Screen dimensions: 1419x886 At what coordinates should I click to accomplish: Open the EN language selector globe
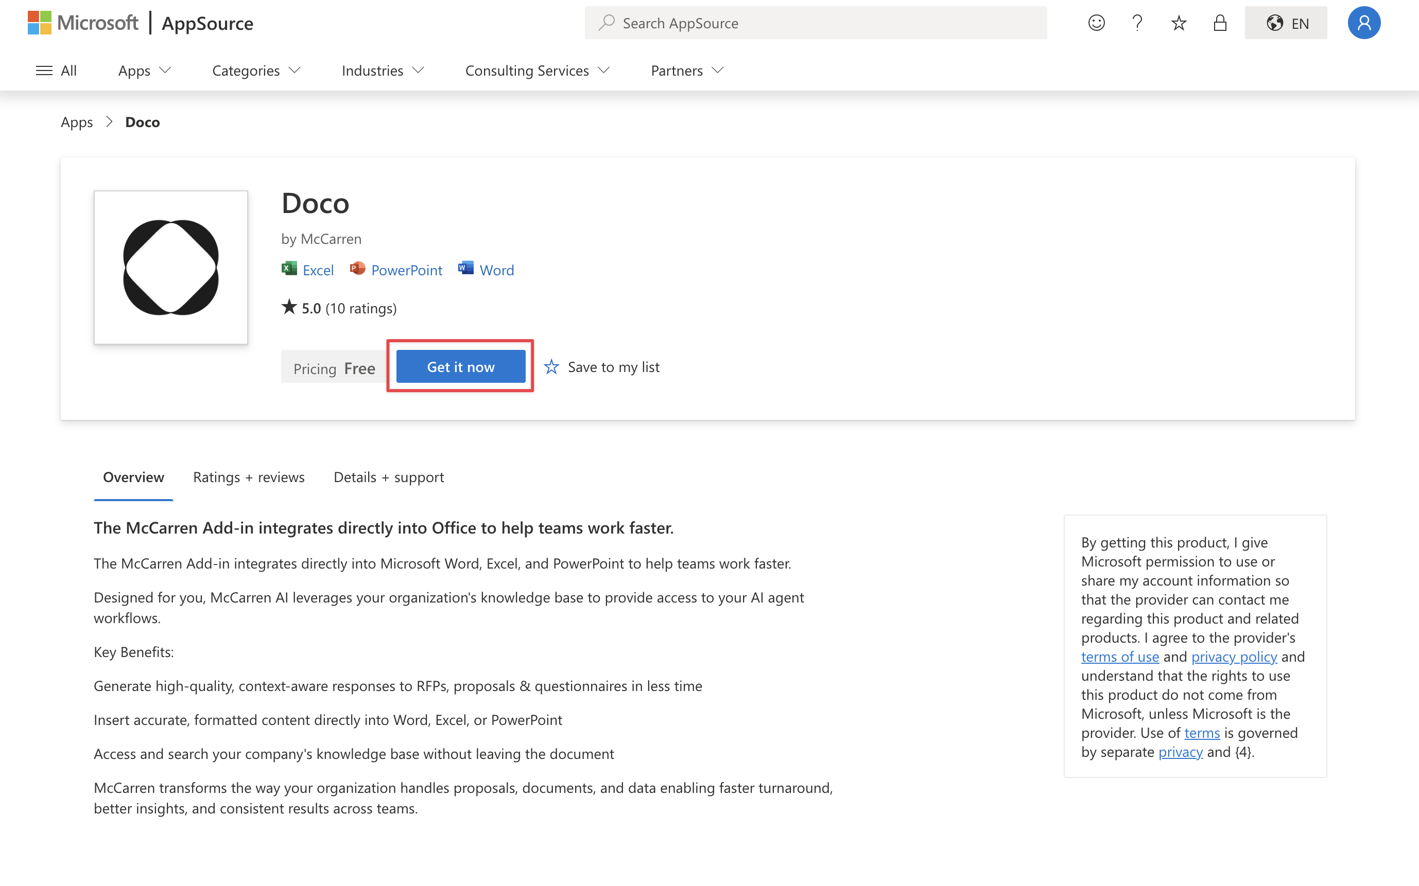coord(1285,22)
